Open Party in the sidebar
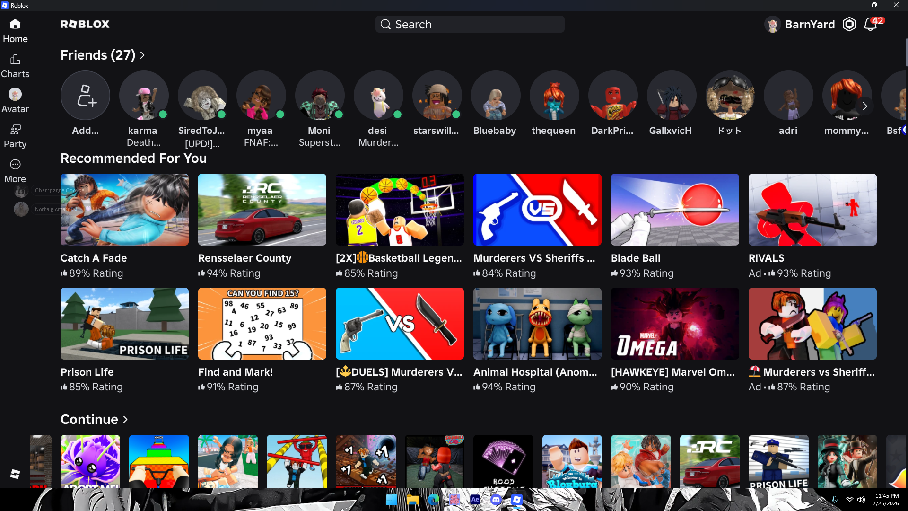 [15, 136]
